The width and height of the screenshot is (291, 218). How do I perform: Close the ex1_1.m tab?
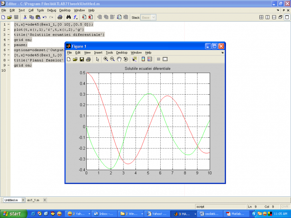point(45,200)
